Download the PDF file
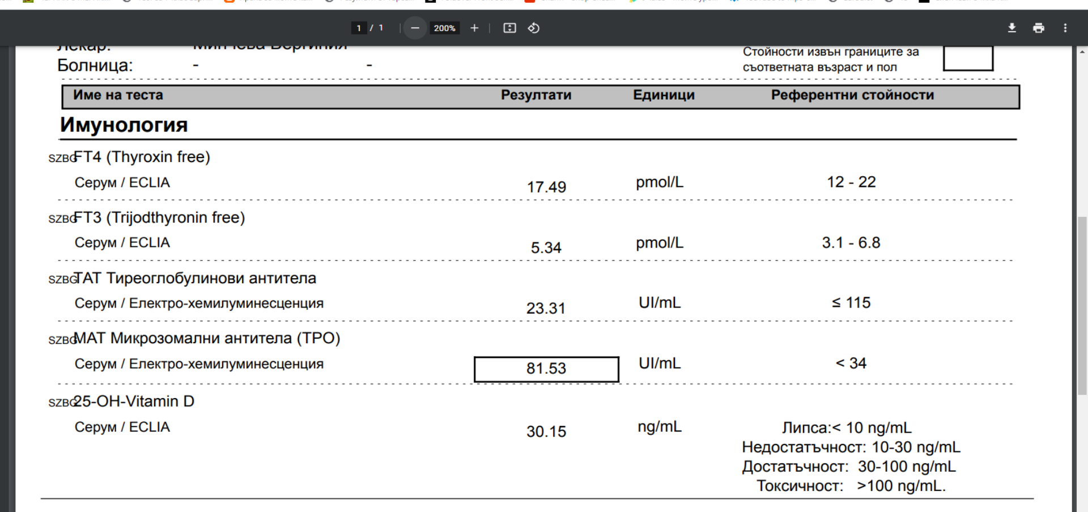Screen dimensions: 1088x512 coord(1011,28)
